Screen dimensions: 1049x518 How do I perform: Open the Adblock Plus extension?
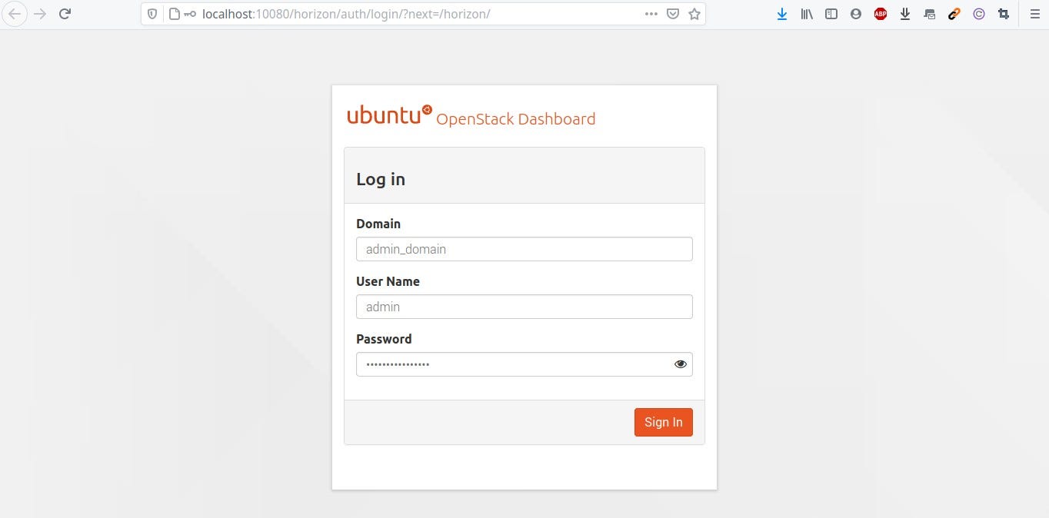pos(881,14)
